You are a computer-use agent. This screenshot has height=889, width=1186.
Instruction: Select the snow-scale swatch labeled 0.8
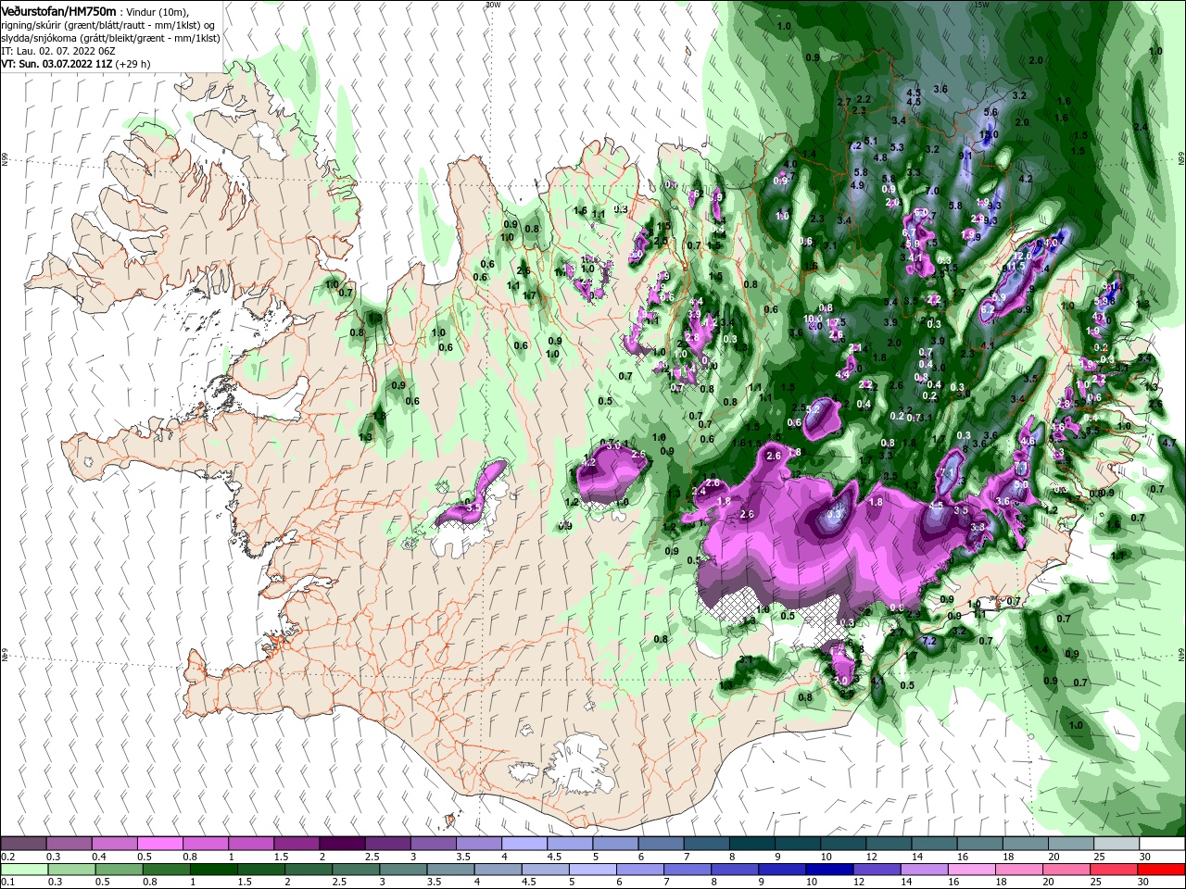(205, 844)
